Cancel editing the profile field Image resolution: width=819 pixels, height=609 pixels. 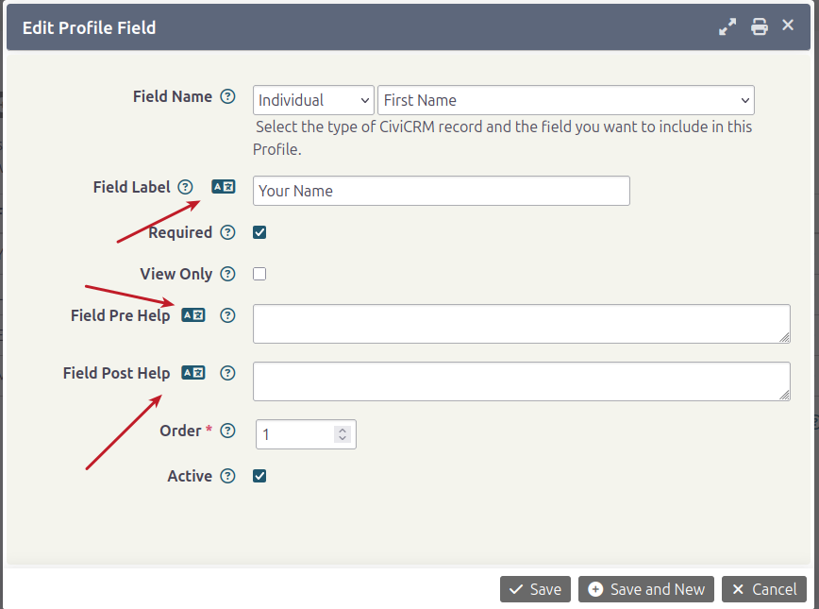[x=764, y=589]
